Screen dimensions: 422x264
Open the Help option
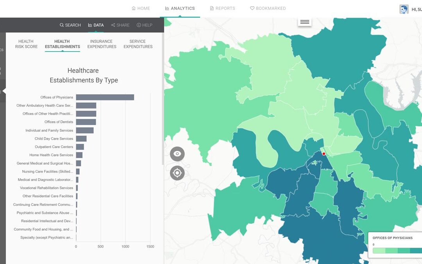click(144, 25)
